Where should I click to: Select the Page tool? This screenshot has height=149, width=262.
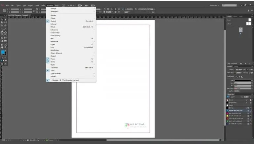tap(2, 22)
